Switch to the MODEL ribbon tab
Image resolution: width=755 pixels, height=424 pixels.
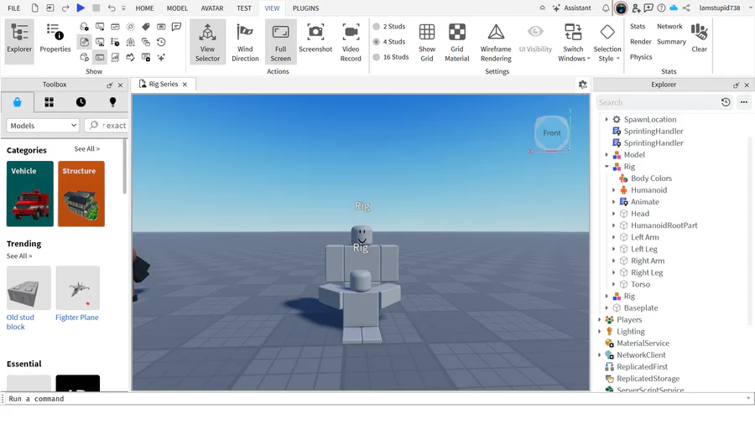pyautogui.click(x=177, y=8)
